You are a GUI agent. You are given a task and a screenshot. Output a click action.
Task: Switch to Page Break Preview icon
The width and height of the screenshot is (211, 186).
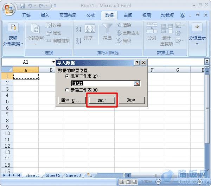click(x=135, y=182)
